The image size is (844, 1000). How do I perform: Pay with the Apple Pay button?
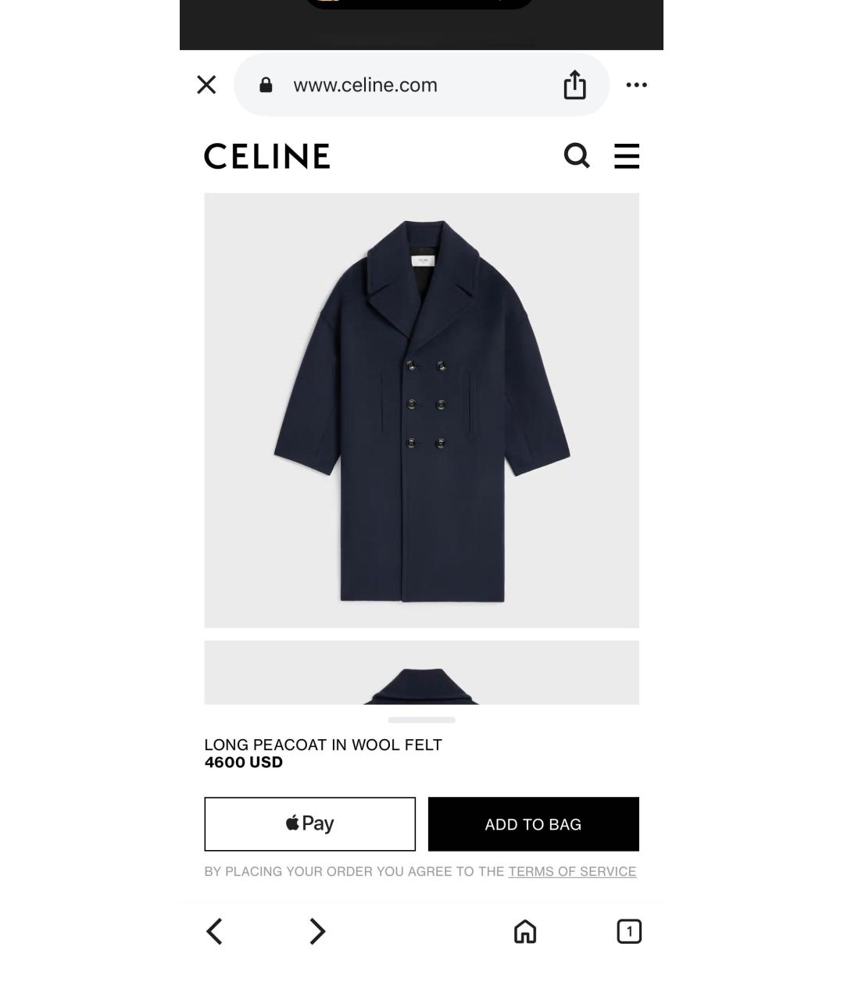309,824
